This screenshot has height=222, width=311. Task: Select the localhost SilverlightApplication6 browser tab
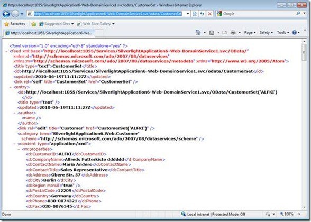click(x=49, y=33)
